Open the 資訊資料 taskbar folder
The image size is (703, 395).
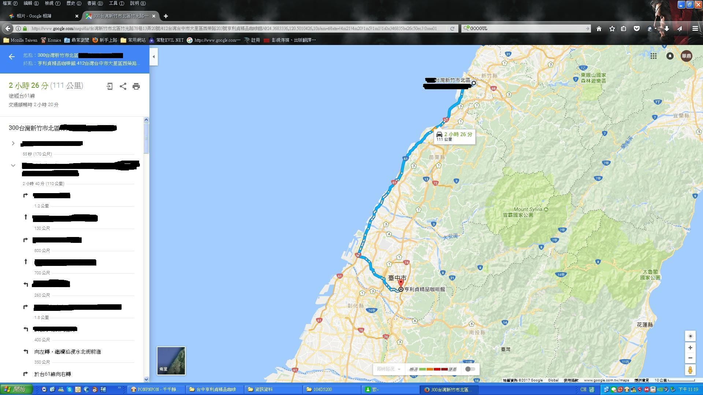pyautogui.click(x=274, y=390)
